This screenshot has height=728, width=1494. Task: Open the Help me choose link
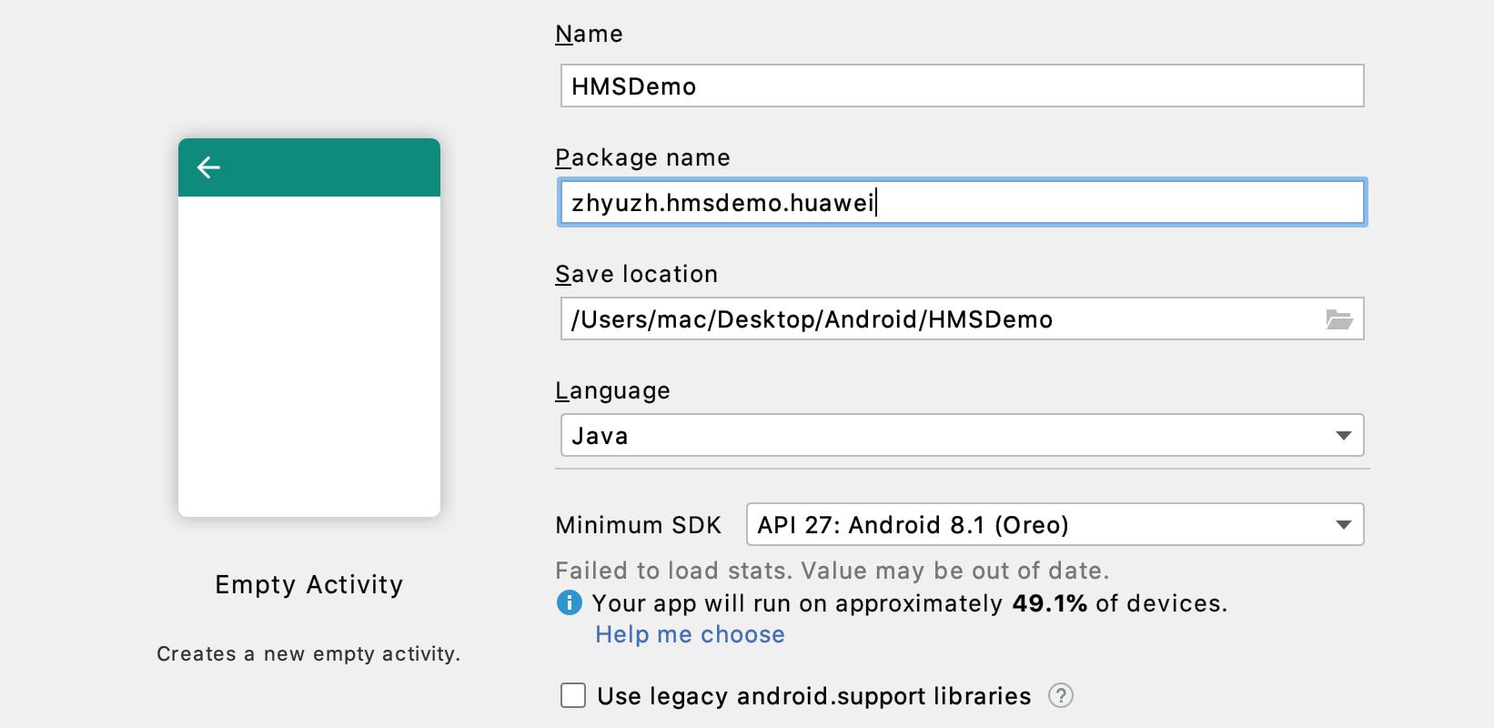690,634
